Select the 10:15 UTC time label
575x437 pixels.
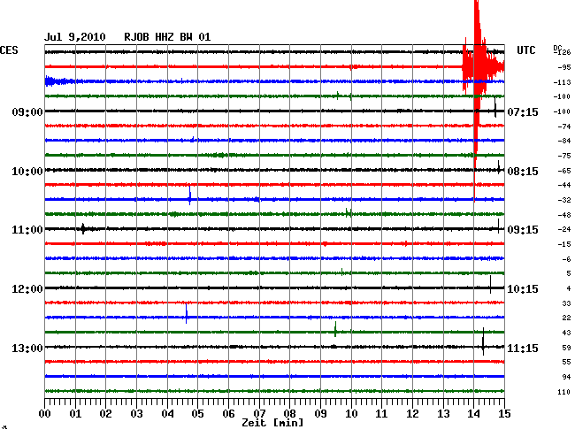pos(523,289)
